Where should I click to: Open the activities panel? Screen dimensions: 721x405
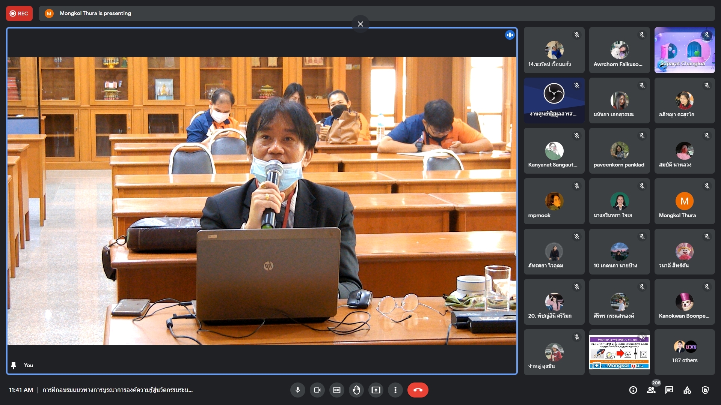[687, 390]
